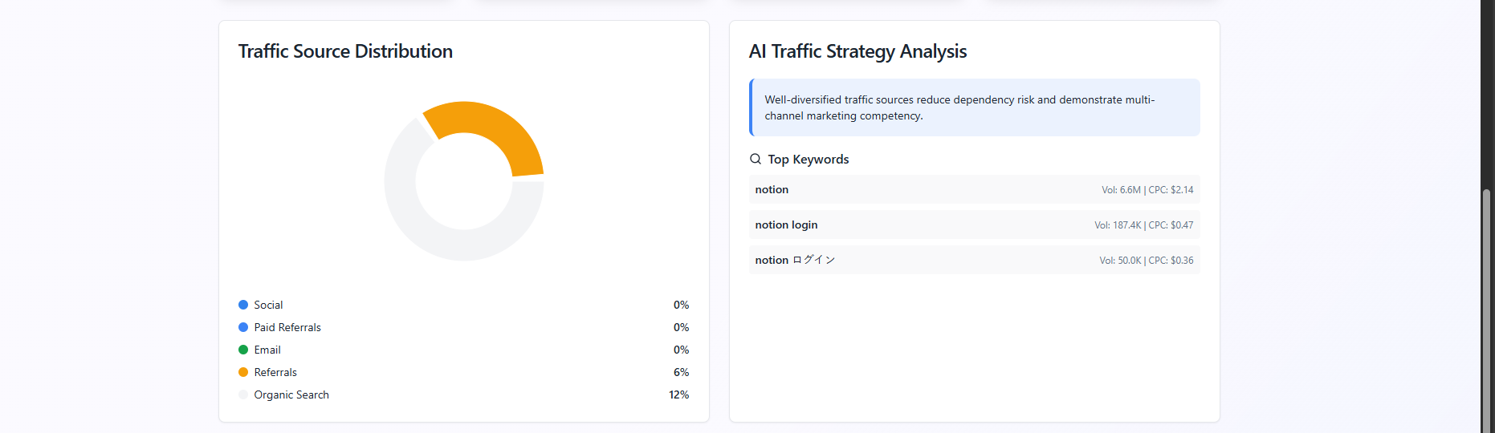Select the 'notion ログイン' keyword row
The height and width of the screenshot is (433, 1495).
975,260
